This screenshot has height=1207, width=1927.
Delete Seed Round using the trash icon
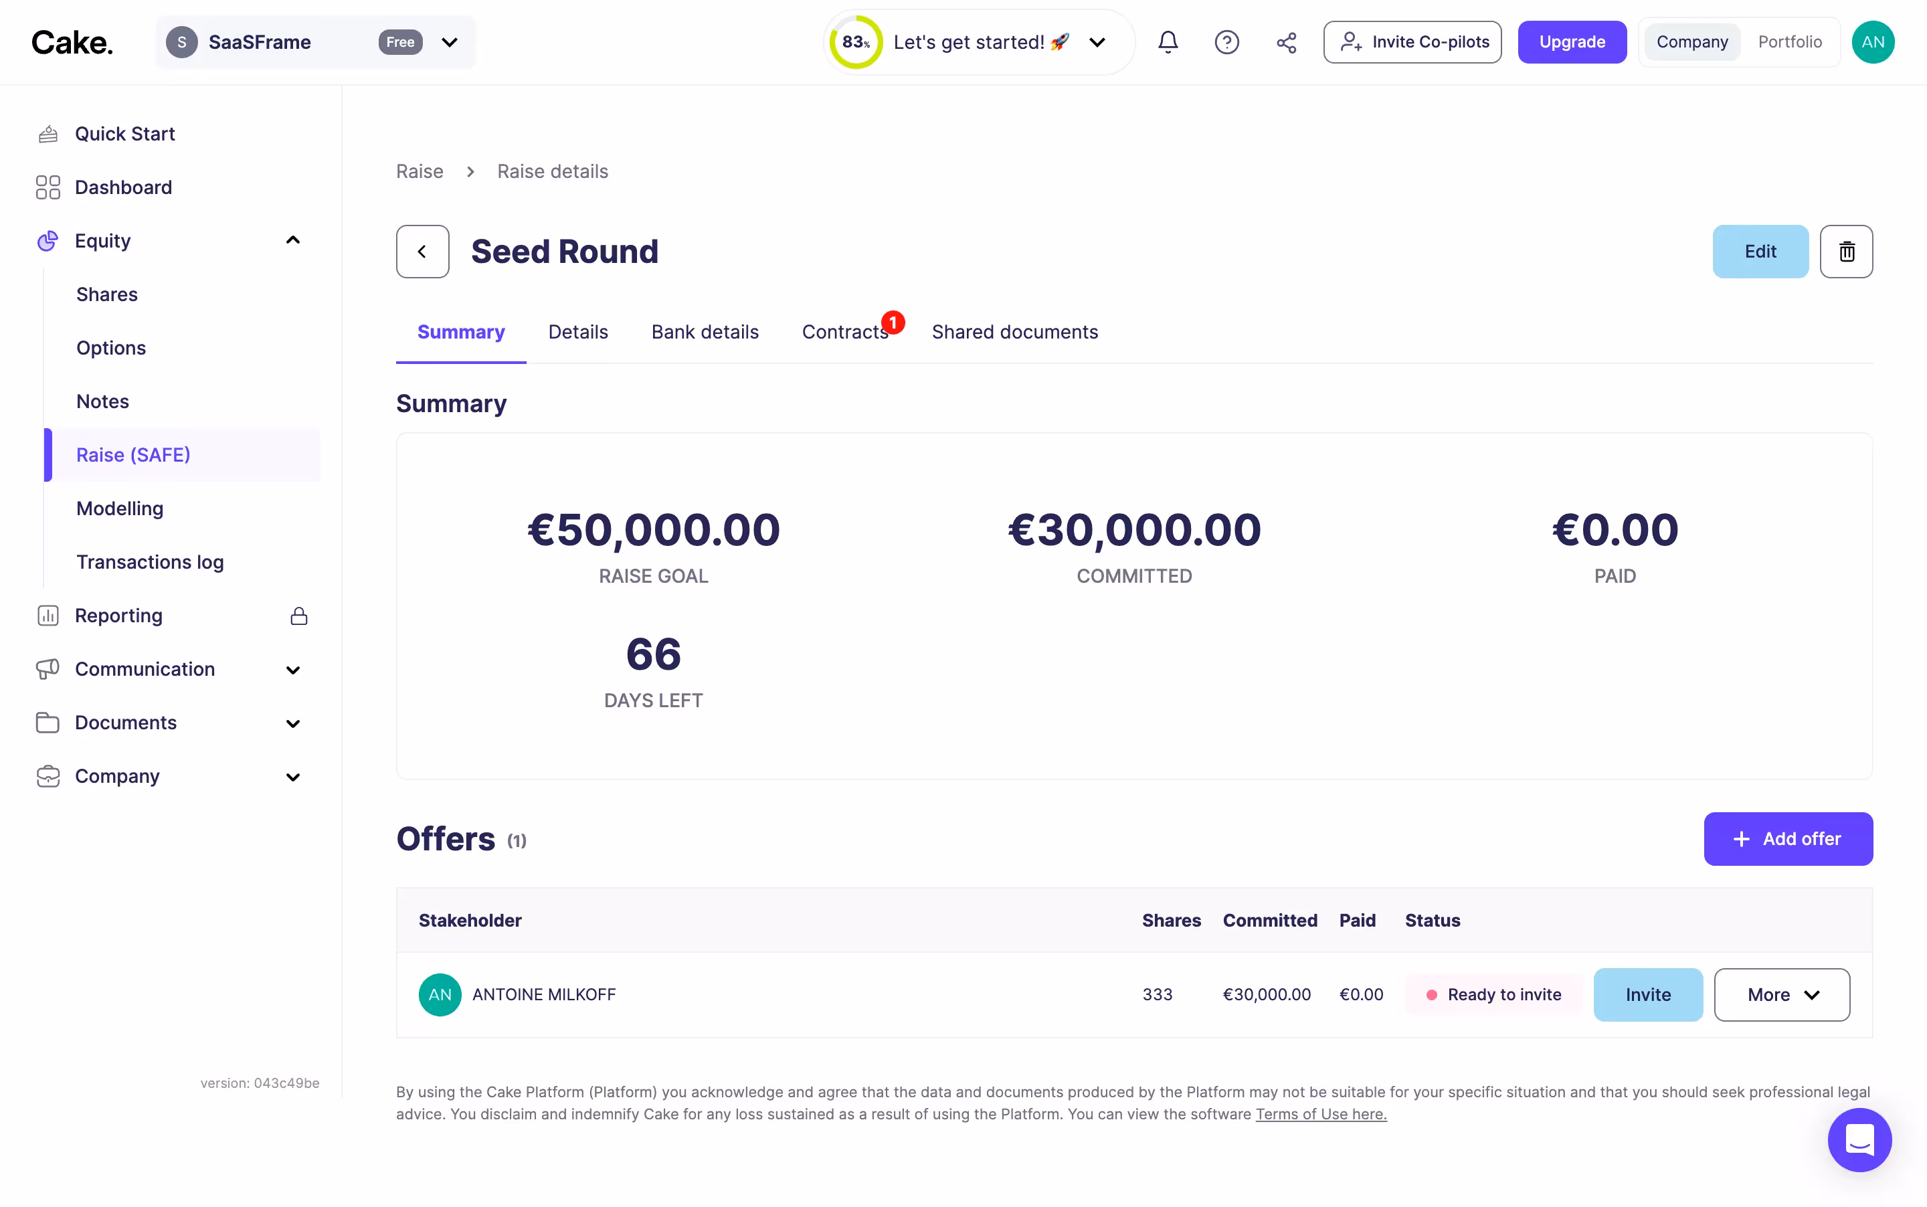coord(1845,251)
